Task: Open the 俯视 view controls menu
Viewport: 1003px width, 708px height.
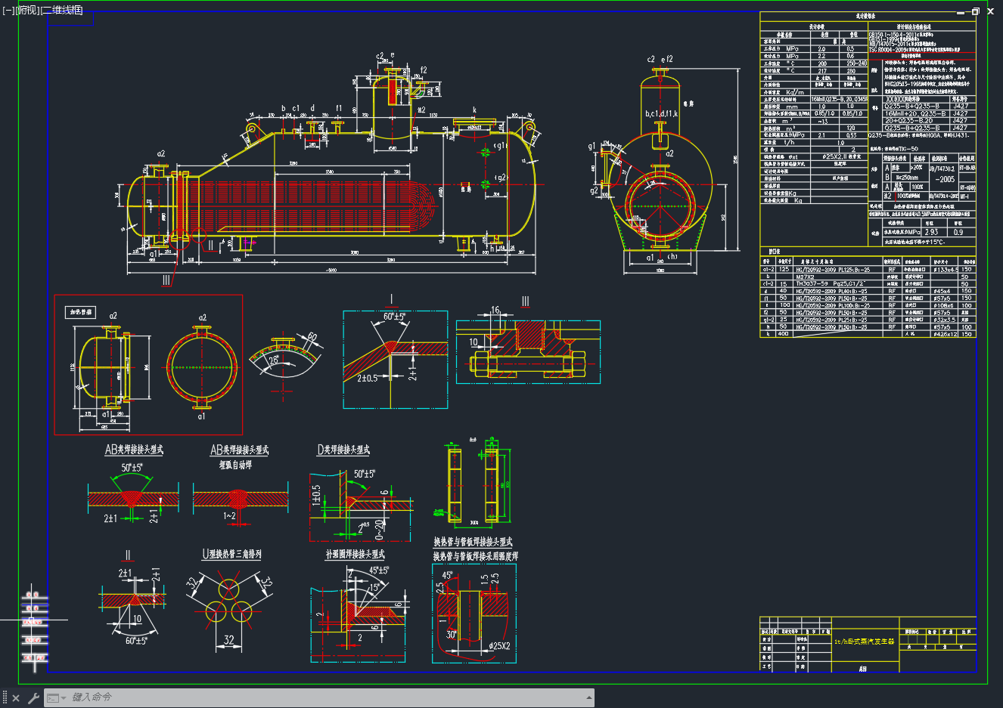Action: [26, 11]
